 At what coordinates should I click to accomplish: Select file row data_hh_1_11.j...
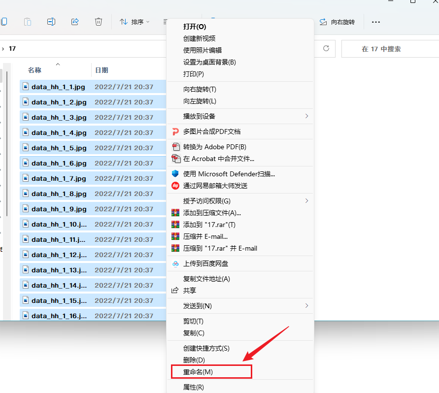[93, 240]
